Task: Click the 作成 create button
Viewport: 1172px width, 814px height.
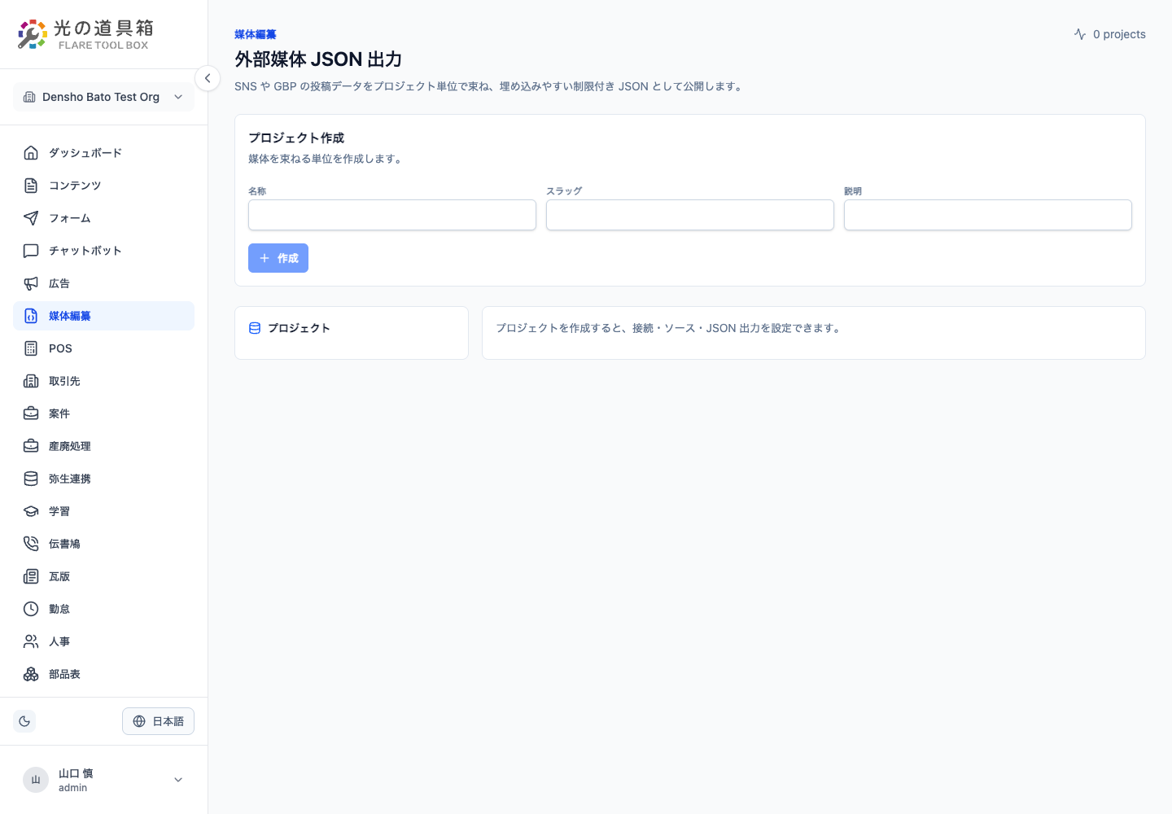Action: pyautogui.click(x=278, y=258)
